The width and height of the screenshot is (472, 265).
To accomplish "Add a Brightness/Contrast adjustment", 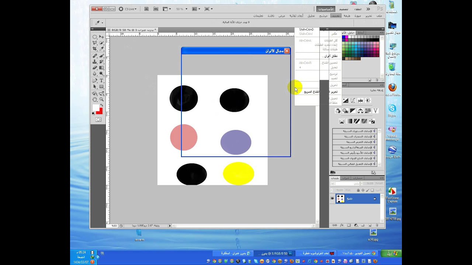I will pyautogui.click(x=368, y=100).
